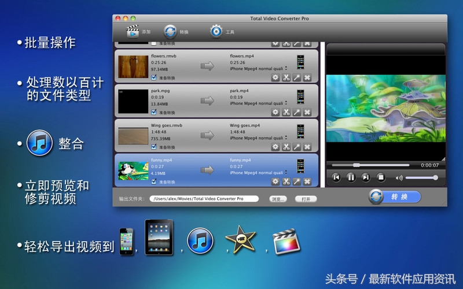Remove funny.mp4 with its X icon
Screen dimensions: 463x289
pos(307,181)
